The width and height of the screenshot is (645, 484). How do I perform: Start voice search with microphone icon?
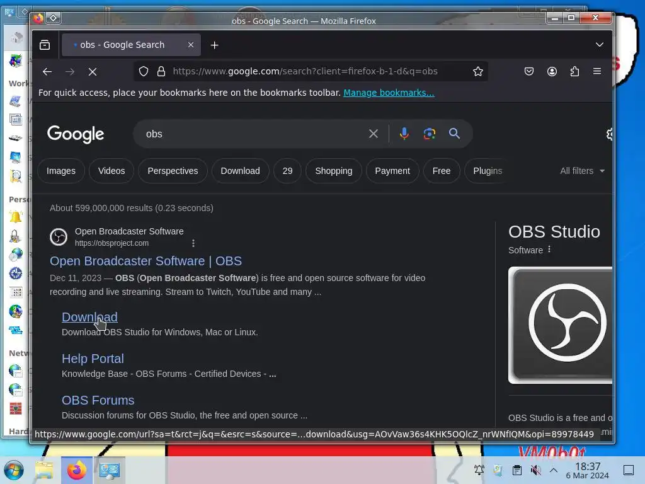point(404,134)
